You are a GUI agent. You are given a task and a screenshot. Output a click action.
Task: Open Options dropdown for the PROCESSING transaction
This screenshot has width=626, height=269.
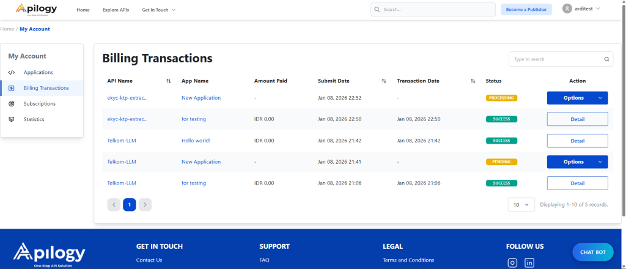[577, 98]
